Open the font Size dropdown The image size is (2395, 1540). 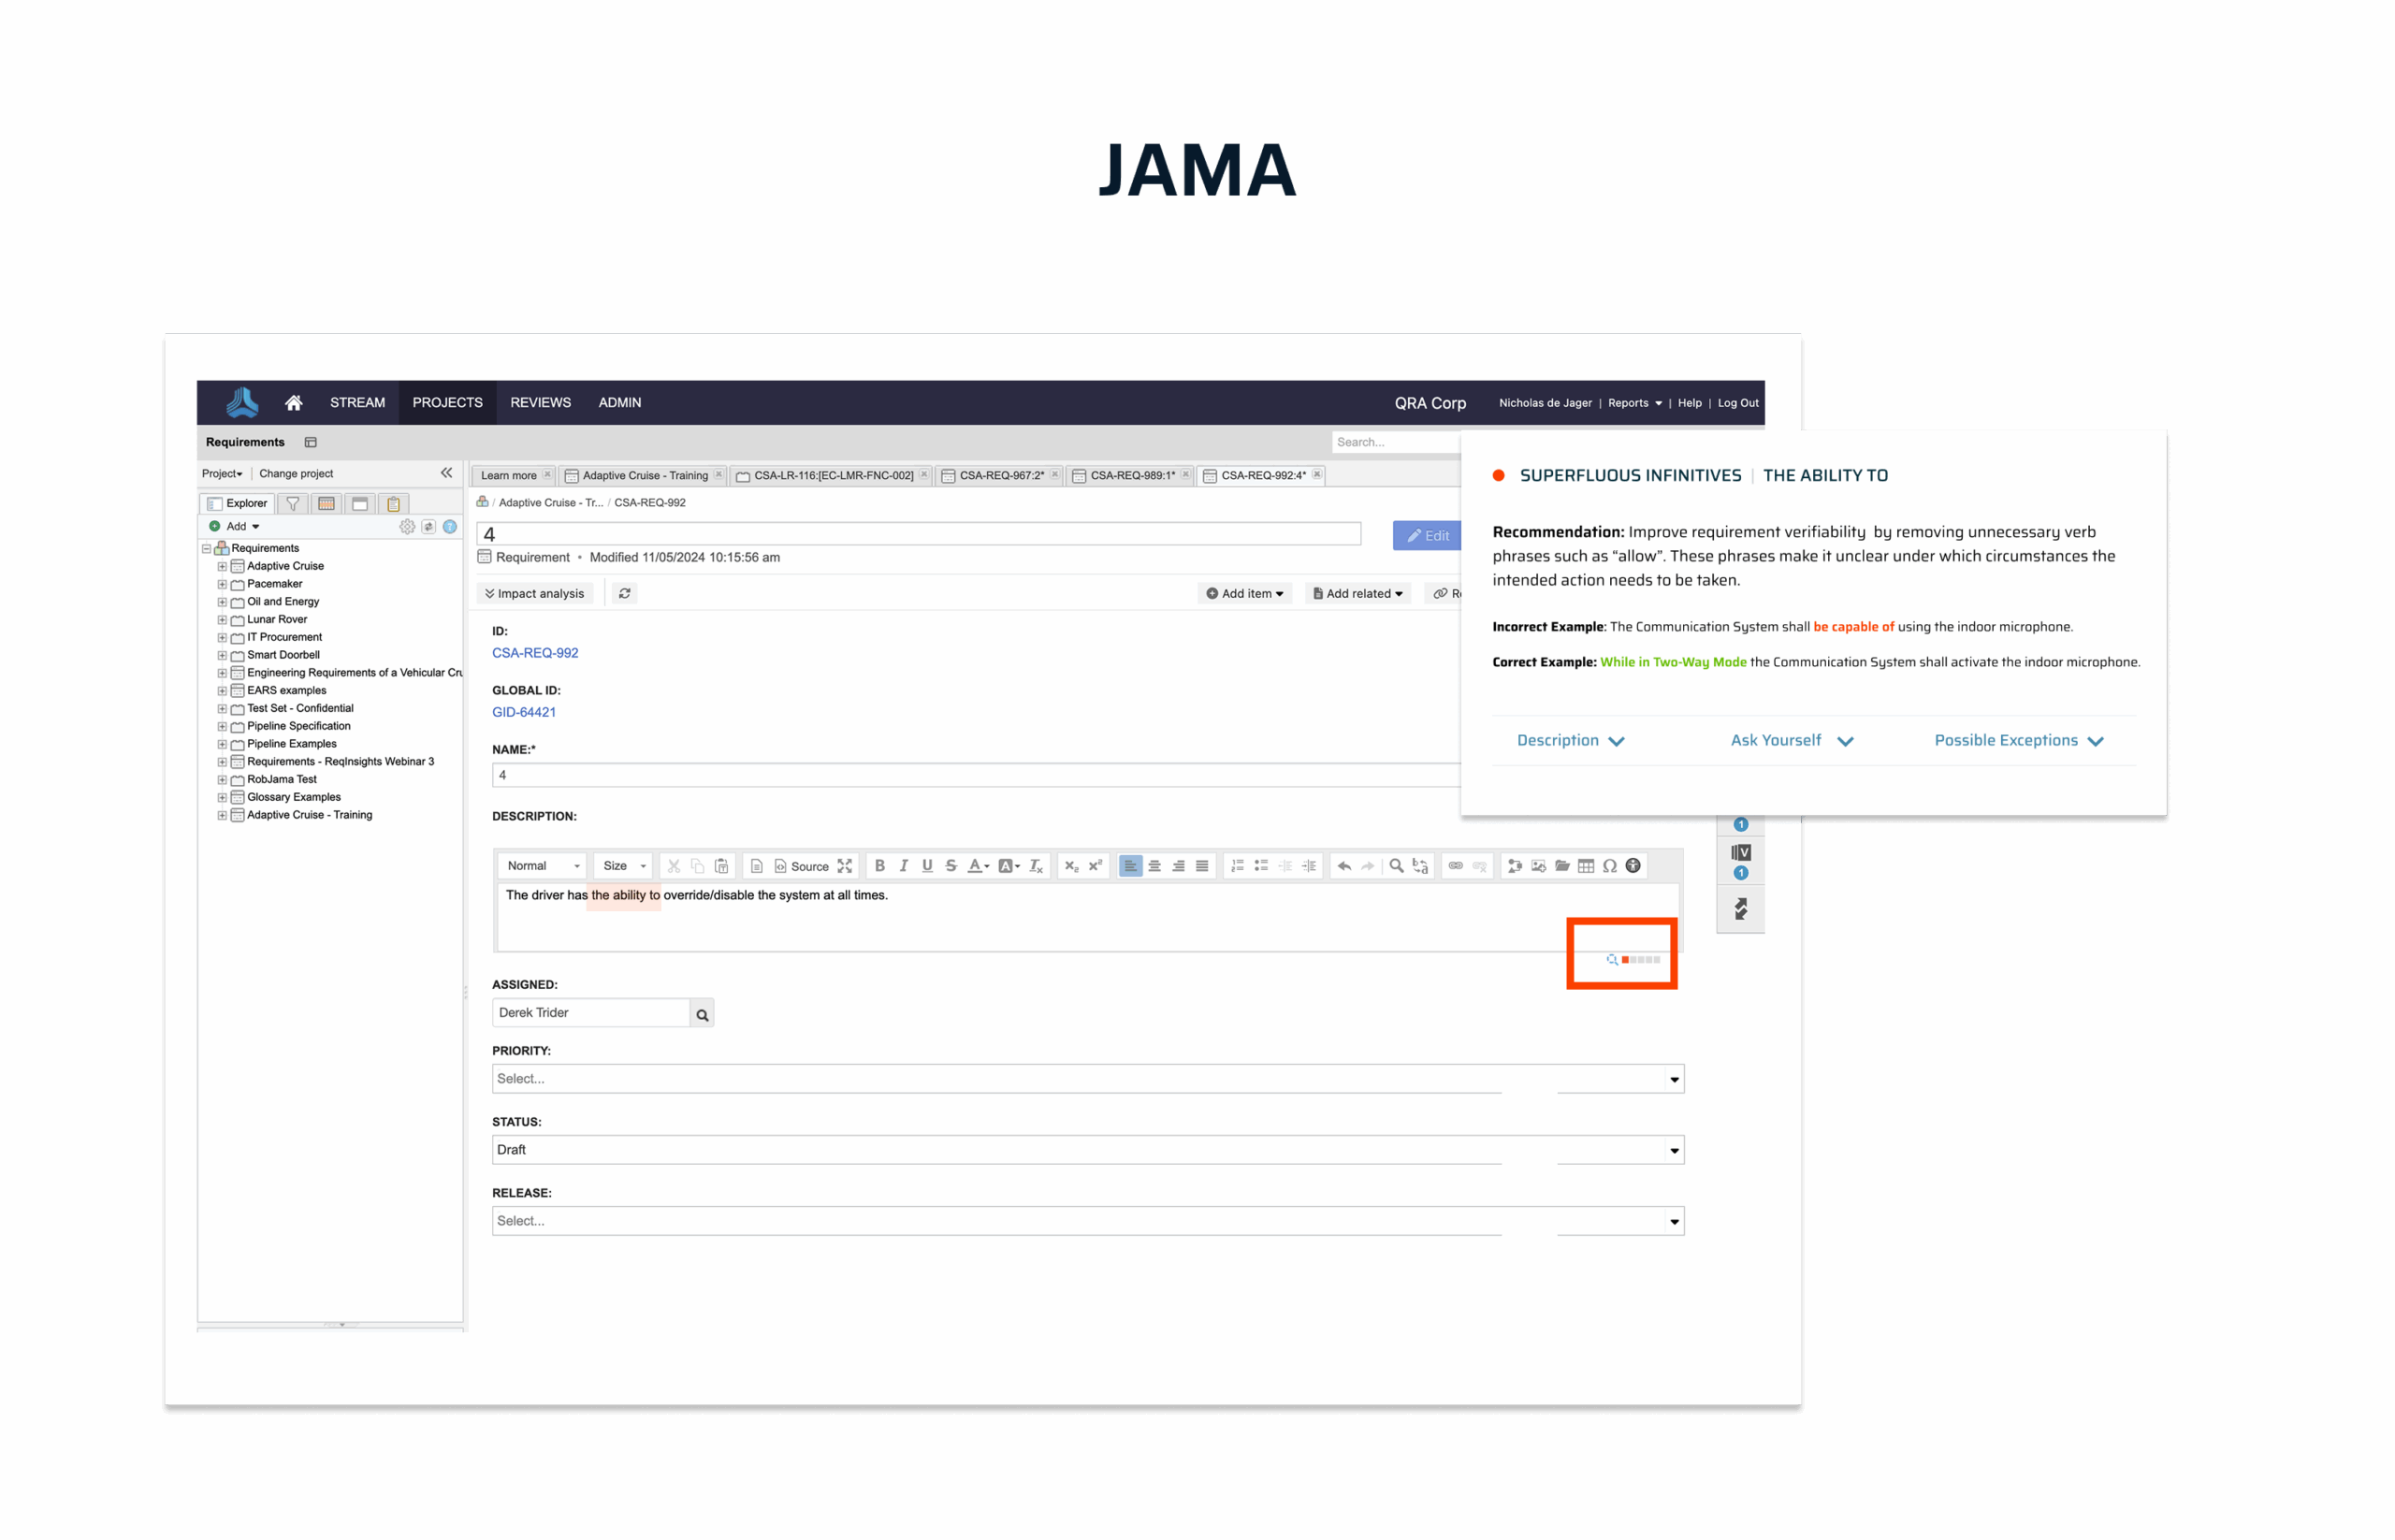[x=624, y=866]
